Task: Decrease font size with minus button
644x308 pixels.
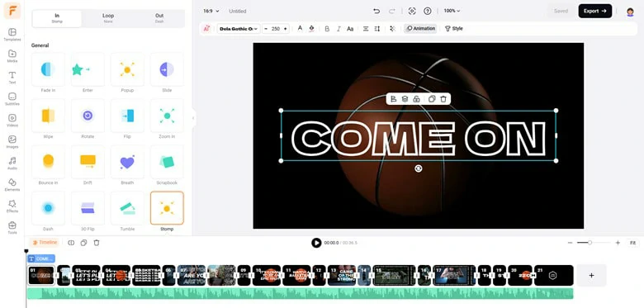Action: (266, 29)
